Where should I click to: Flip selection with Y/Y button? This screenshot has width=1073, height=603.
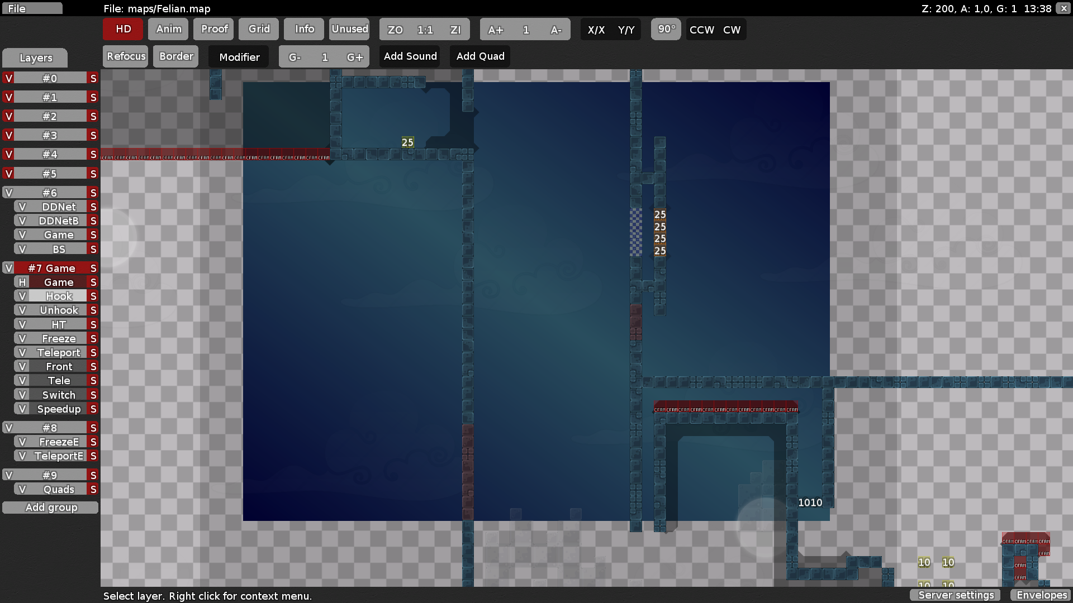coord(626,30)
